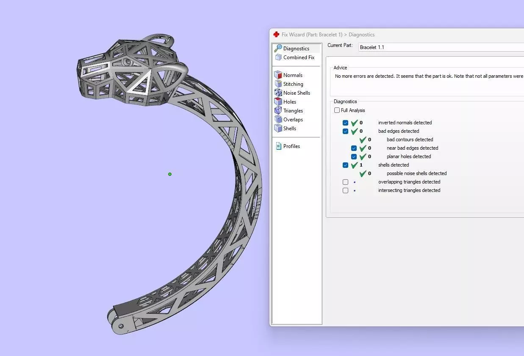
Task: Select the Diagnostics page label
Action: coord(296,49)
